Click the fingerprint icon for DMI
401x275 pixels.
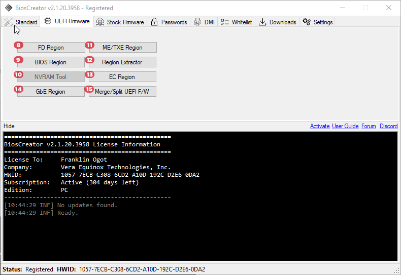[x=197, y=22]
